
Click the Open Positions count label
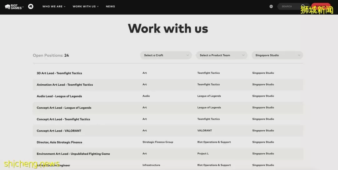(x=51, y=55)
